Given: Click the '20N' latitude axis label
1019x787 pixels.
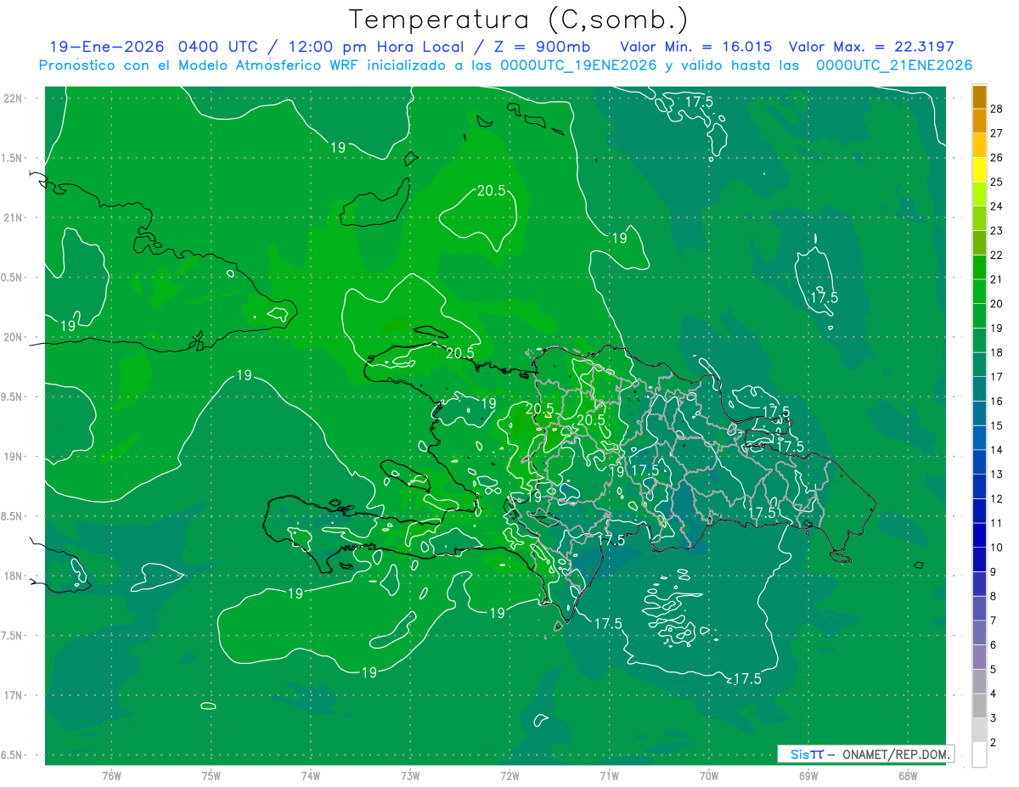Looking at the screenshot, I should click(14, 338).
